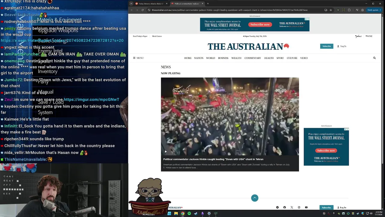The height and width of the screenshot is (217, 385).
Task: Click The Australian masthead logo
Action: [x=248, y=46]
